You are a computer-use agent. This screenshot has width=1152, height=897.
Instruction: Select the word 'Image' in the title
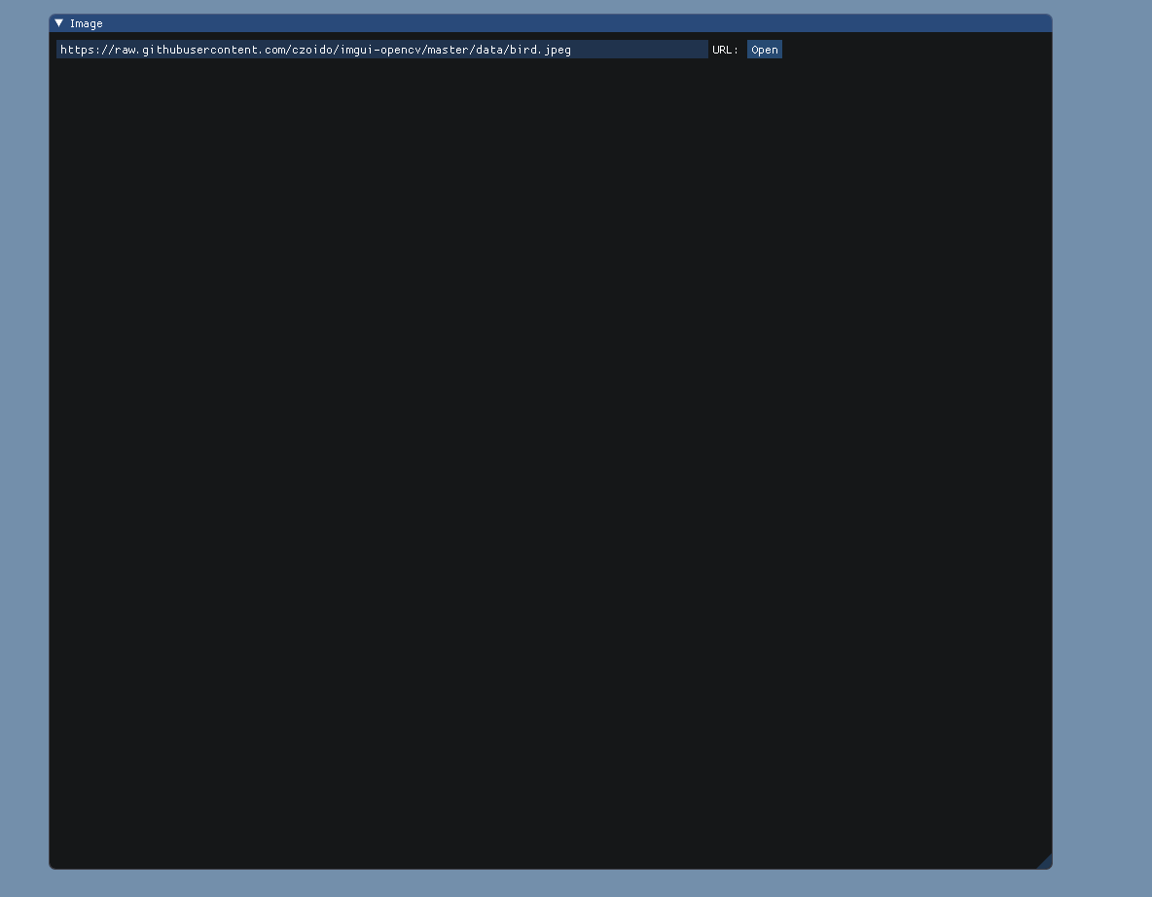[x=86, y=22]
